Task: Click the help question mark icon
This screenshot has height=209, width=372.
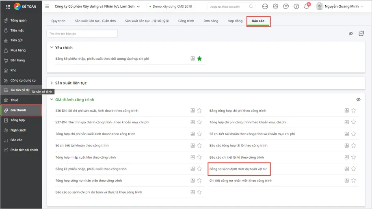Action: 296,6
